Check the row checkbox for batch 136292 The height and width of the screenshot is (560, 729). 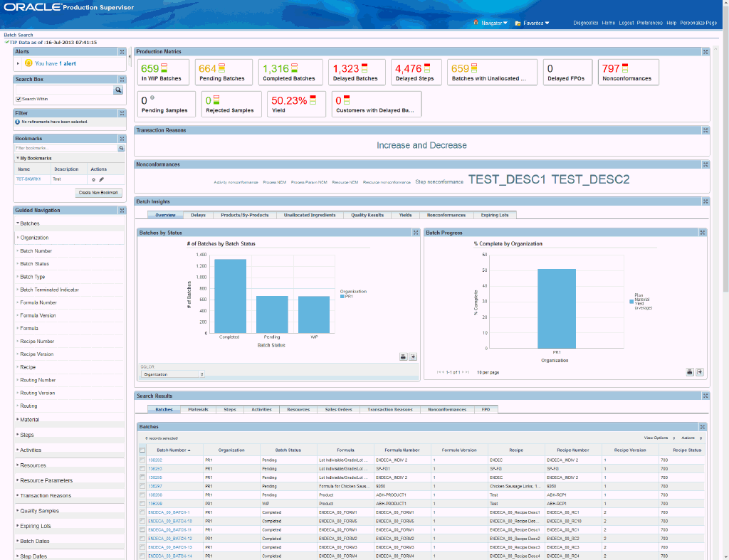[x=142, y=460]
